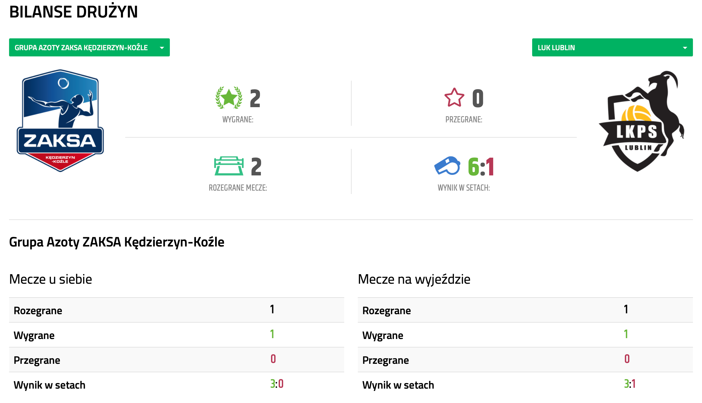Click the blue whistle set score icon
The height and width of the screenshot is (403, 702).
click(447, 166)
